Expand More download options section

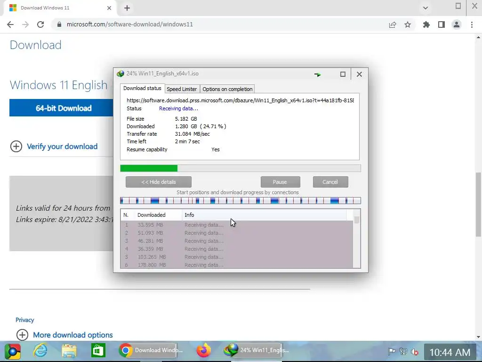pyautogui.click(x=64, y=335)
